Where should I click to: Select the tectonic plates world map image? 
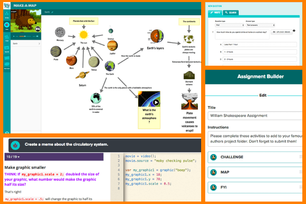pyautogui.click(x=189, y=39)
